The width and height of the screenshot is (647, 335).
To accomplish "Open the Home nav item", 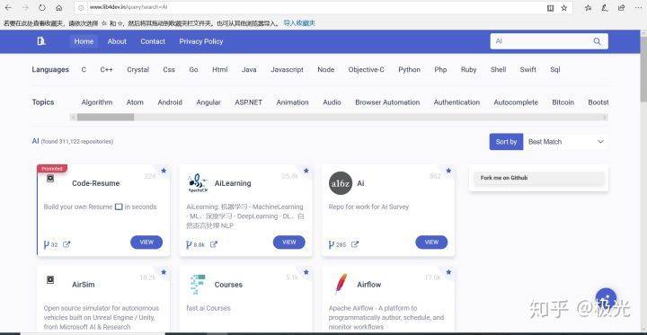I will [84, 41].
